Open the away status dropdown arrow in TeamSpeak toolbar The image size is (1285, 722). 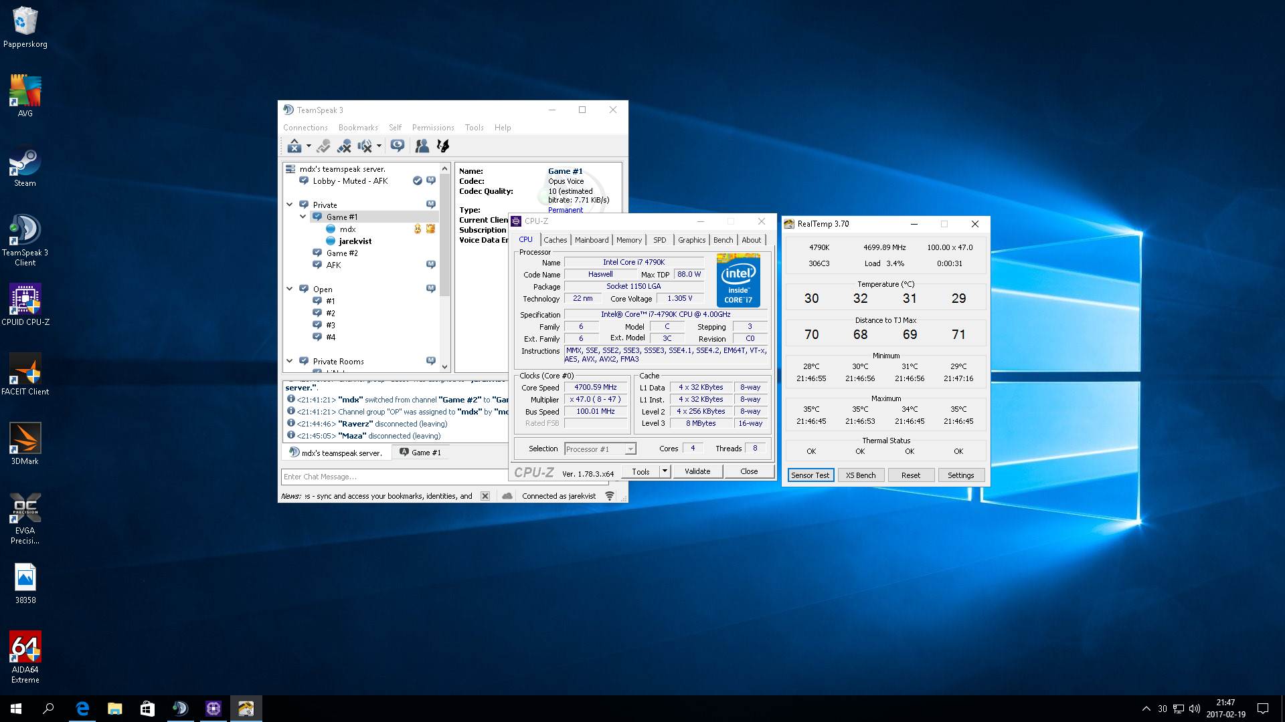tap(309, 146)
